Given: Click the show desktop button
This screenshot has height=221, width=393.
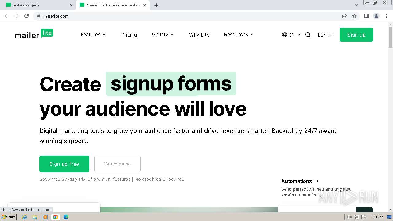Looking at the screenshot, I should 390,217.
